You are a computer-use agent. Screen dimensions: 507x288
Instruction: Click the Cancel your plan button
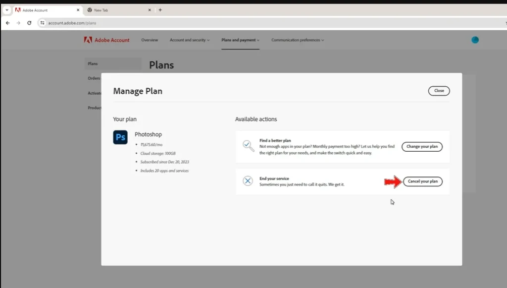423,181
